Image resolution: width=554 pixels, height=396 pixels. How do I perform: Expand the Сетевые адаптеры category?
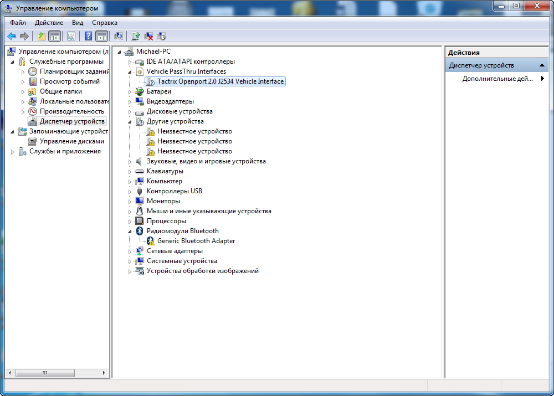[x=130, y=251]
